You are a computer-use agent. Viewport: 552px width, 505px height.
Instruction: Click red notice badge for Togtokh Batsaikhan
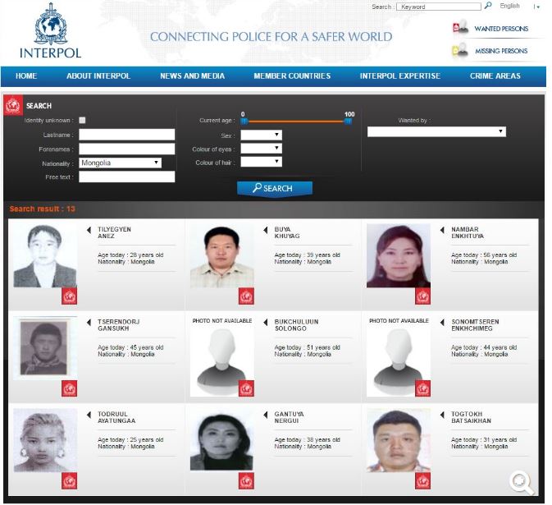tap(422, 480)
